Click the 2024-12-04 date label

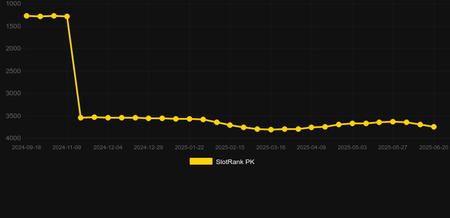[x=108, y=148]
